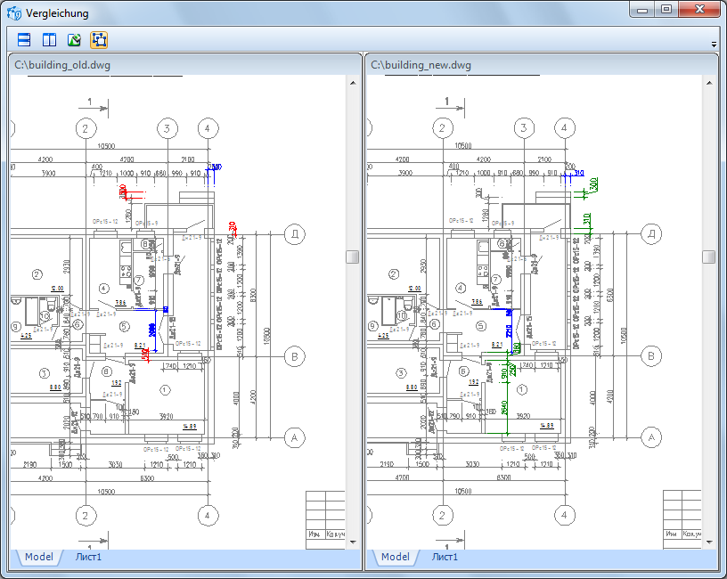
Task: Click the horizontal split layout icon
Action: pos(24,40)
